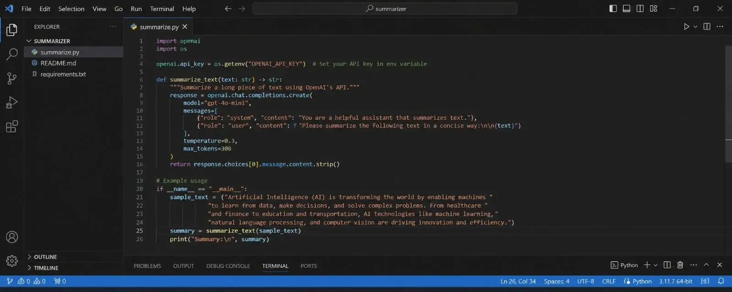This screenshot has width=732, height=292.
Task: Collapse the SUMMARIZER folder section
Action: coord(74,41)
